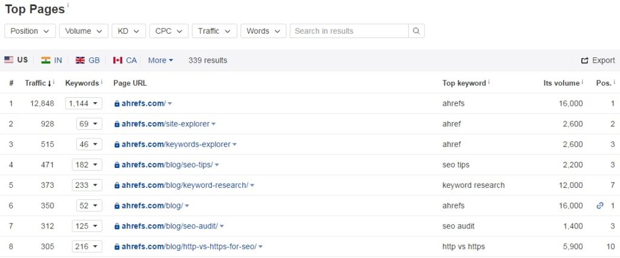This screenshot has height=258, width=620.
Task: Click the India flag icon
Action: pos(46,60)
